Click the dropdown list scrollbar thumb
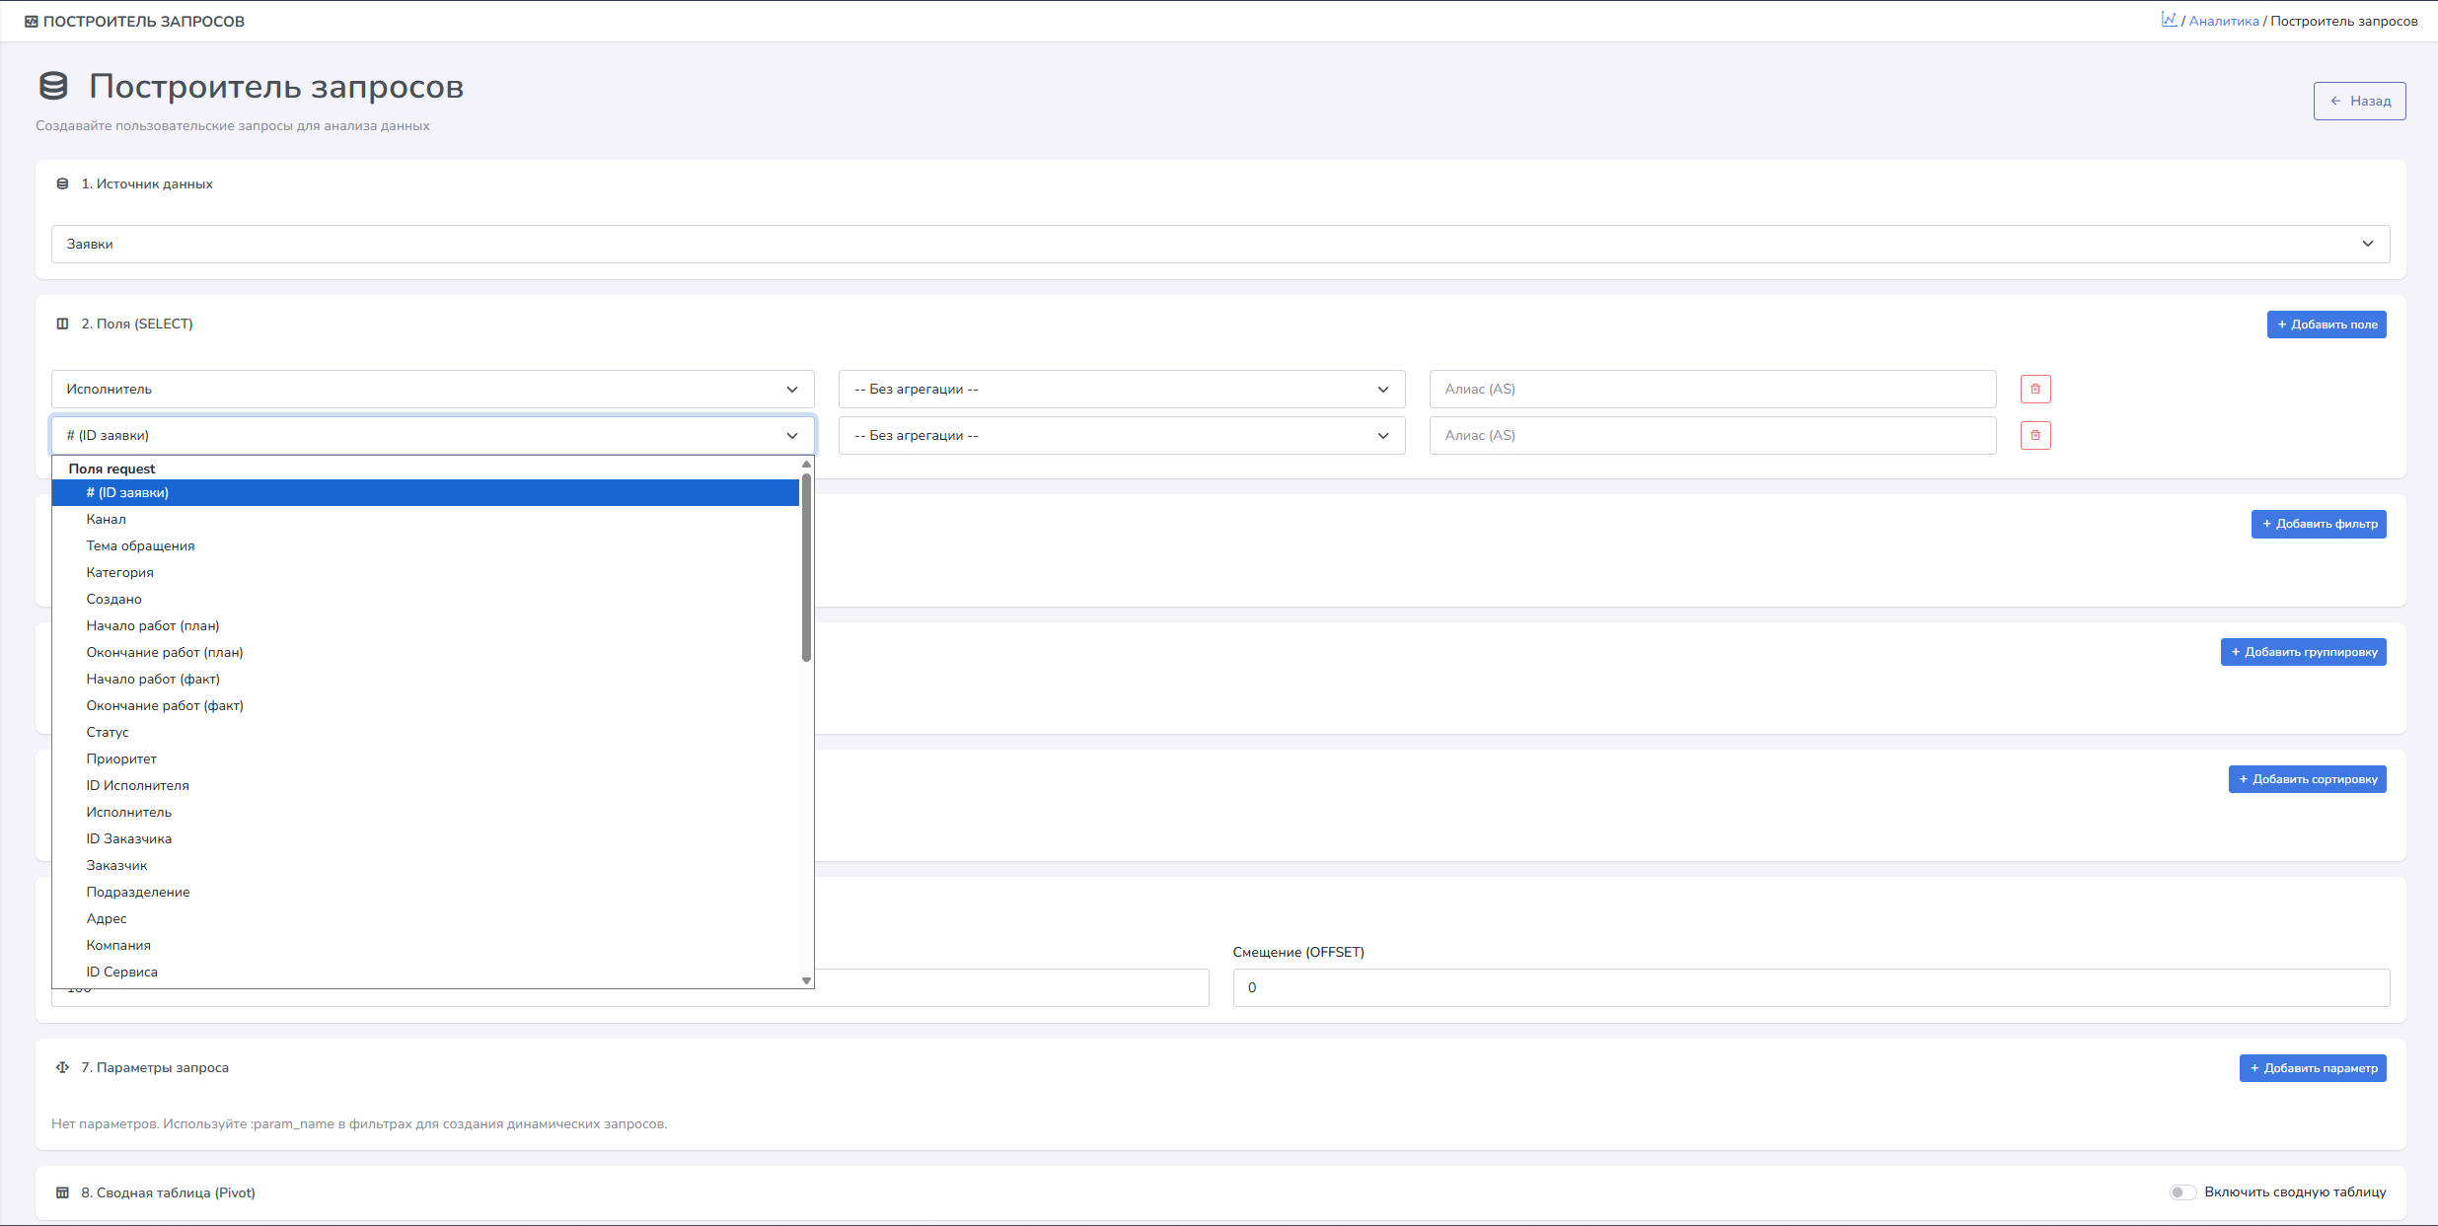This screenshot has height=1226, width=2438. point(806,567)
